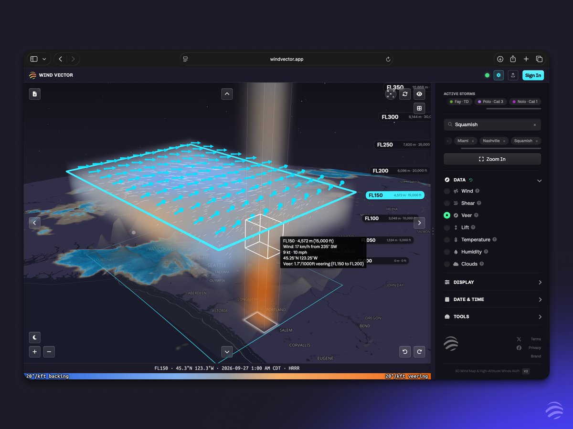Viewport: 573px width, 429px height.
Task: Refresh the map with circular arrows icon
Action: [405, 94]
